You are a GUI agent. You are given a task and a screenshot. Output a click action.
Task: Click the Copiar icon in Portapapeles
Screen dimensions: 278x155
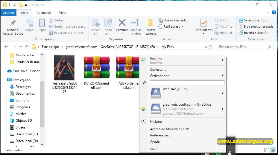click(x=30, y=23)
